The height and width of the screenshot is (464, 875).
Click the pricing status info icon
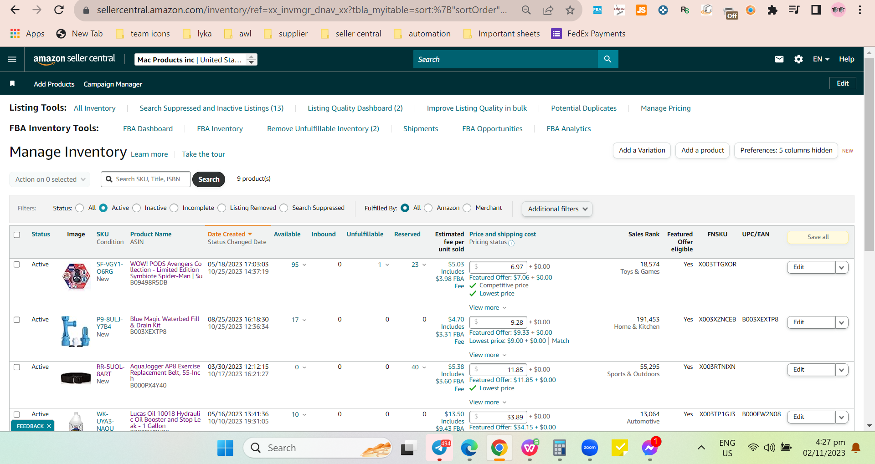[511, 243]
